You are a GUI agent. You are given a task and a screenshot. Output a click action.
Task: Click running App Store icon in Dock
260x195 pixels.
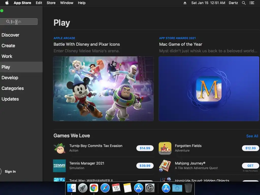coord(138,188)
